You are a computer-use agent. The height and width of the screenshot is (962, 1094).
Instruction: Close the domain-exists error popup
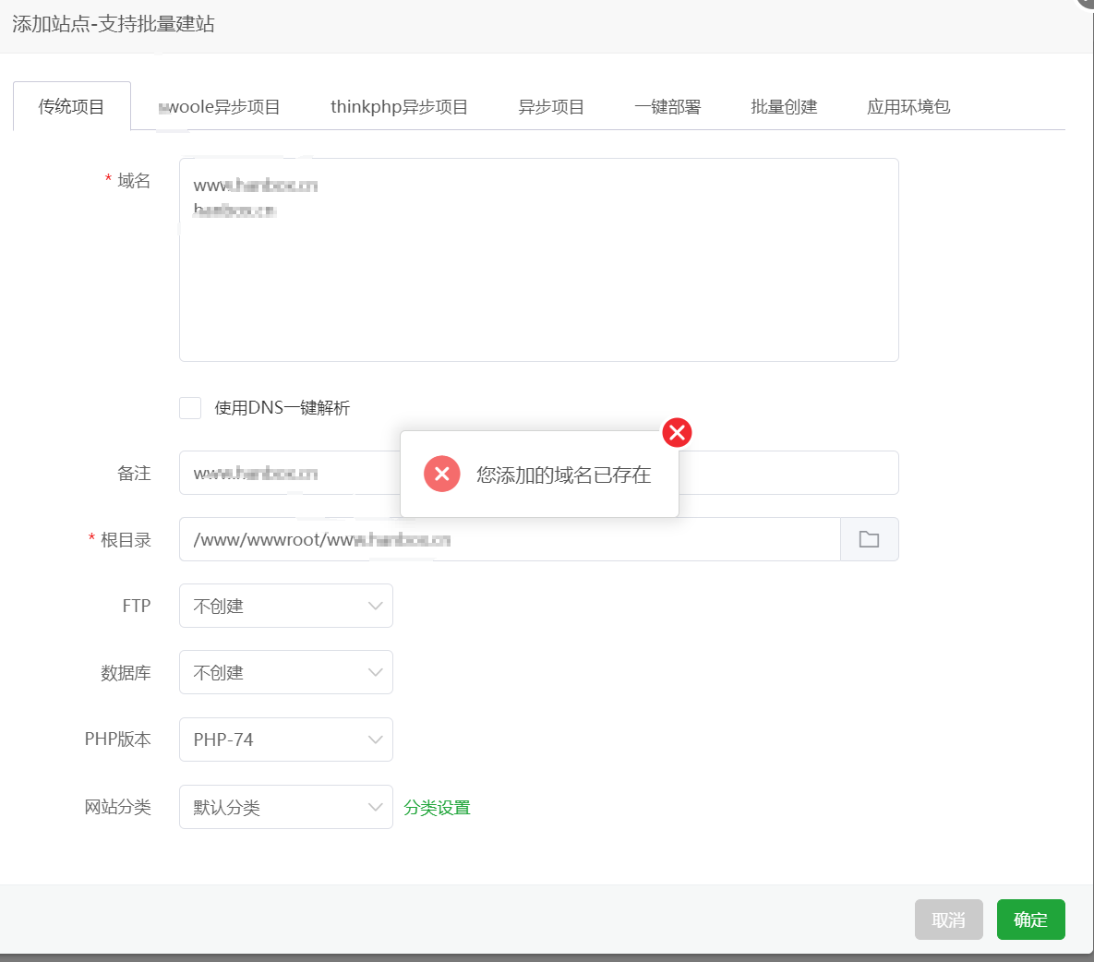677,432
